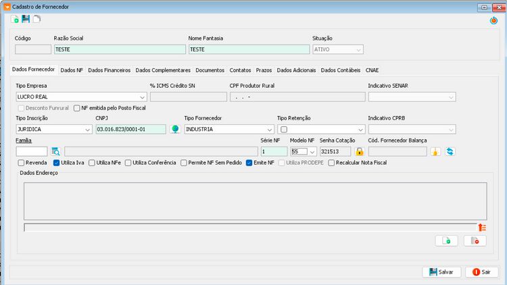Click the Razão Social input field
The height and width of the screenshot is (285, 507).
pyautogui.click(x=120, y=49)
